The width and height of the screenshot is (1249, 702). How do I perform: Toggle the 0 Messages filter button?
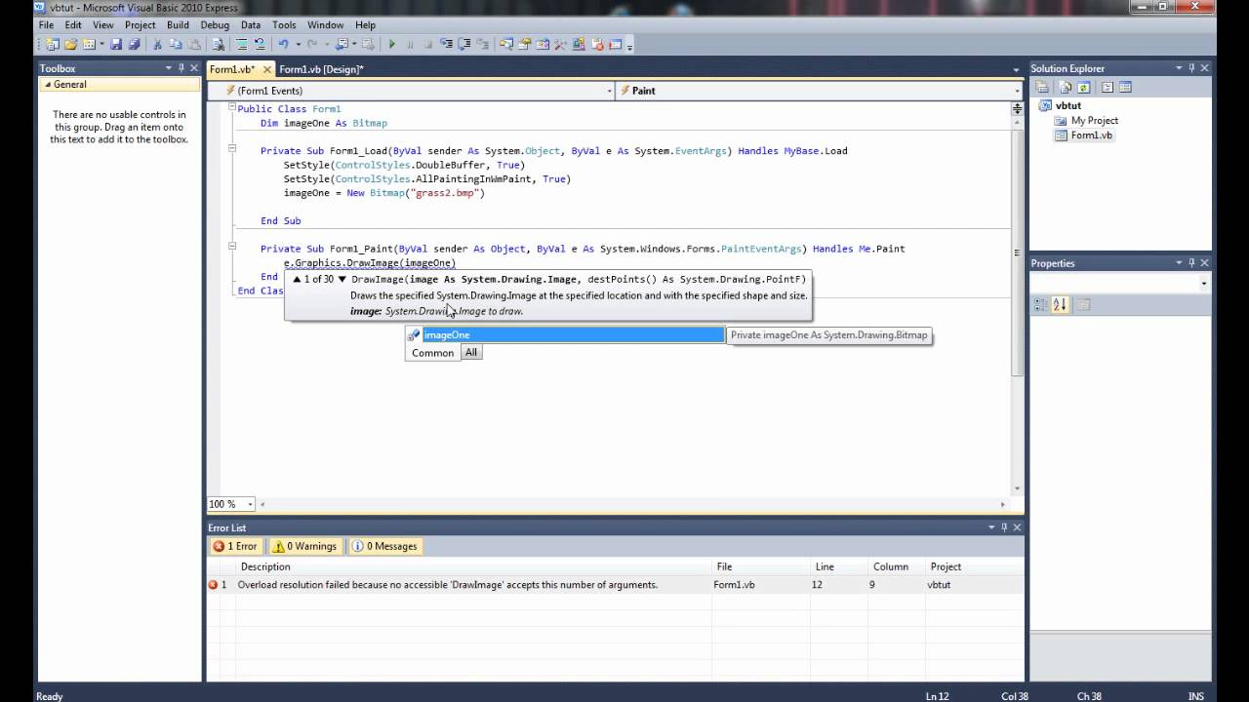point(384,546)
